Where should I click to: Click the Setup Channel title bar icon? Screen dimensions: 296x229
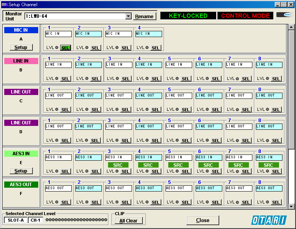point(5,4)
